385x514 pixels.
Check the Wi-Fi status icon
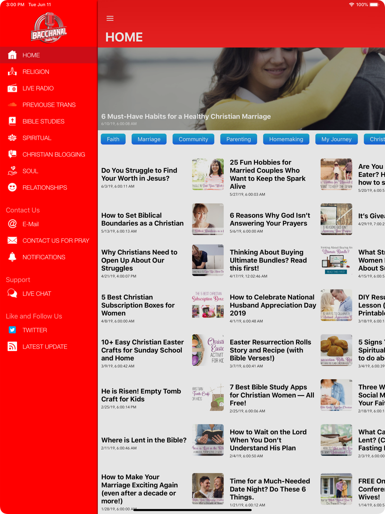pos(352,5)
